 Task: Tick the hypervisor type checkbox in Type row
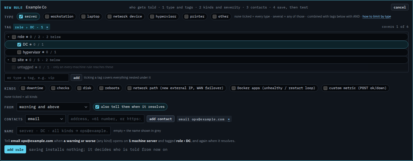click(x=152, y=16)
